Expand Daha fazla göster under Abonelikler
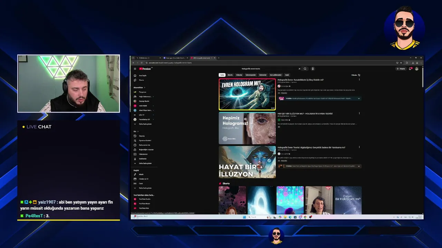This screenshot has height=248, width=442. click(x=145, y=124)
